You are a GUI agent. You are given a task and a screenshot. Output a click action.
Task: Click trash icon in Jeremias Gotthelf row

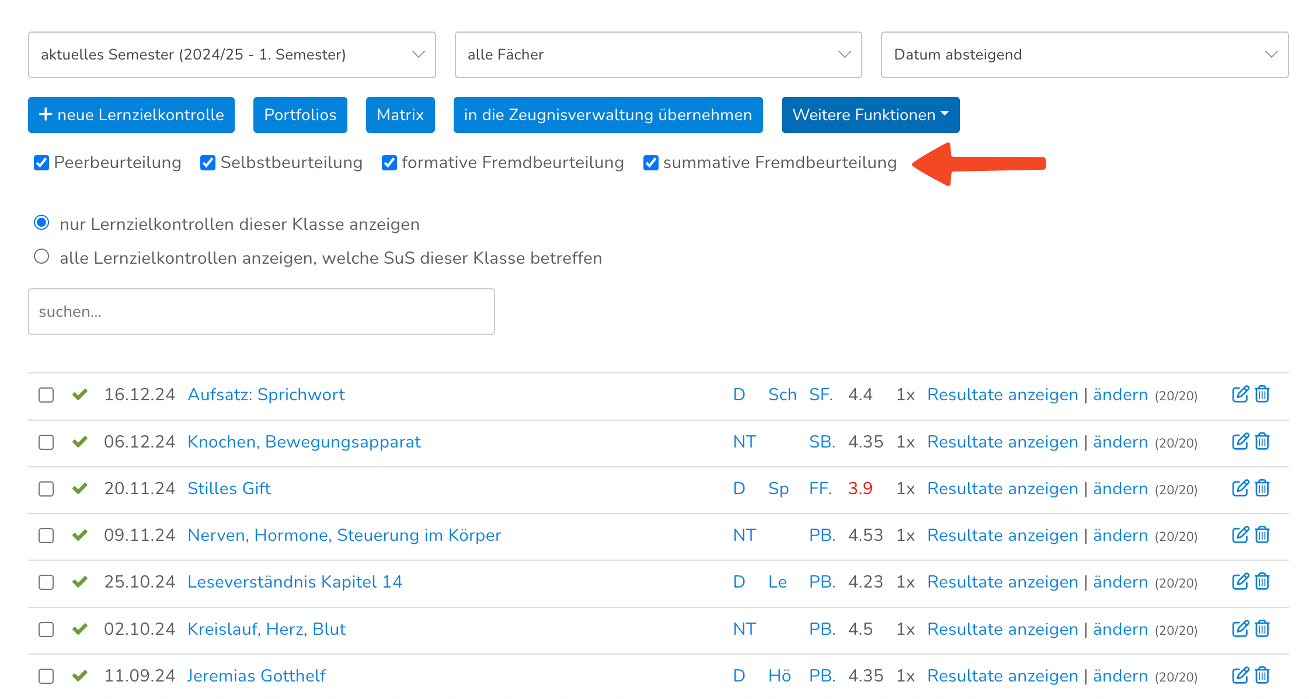click(1262, 676)
